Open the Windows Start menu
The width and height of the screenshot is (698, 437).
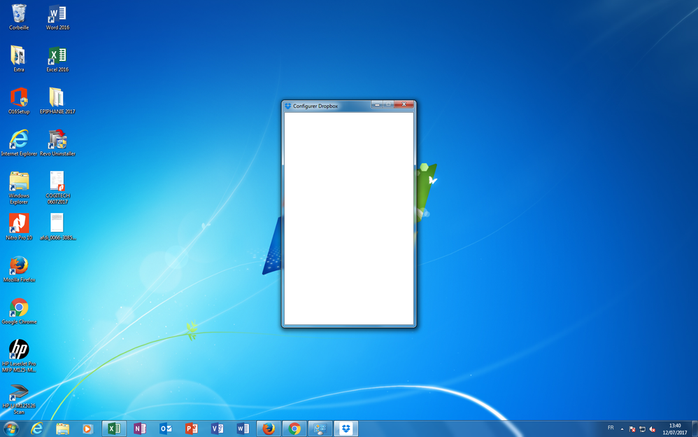(x=11, y=429)
